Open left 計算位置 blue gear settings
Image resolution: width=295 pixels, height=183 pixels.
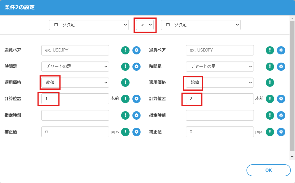[x=136, y=99]
